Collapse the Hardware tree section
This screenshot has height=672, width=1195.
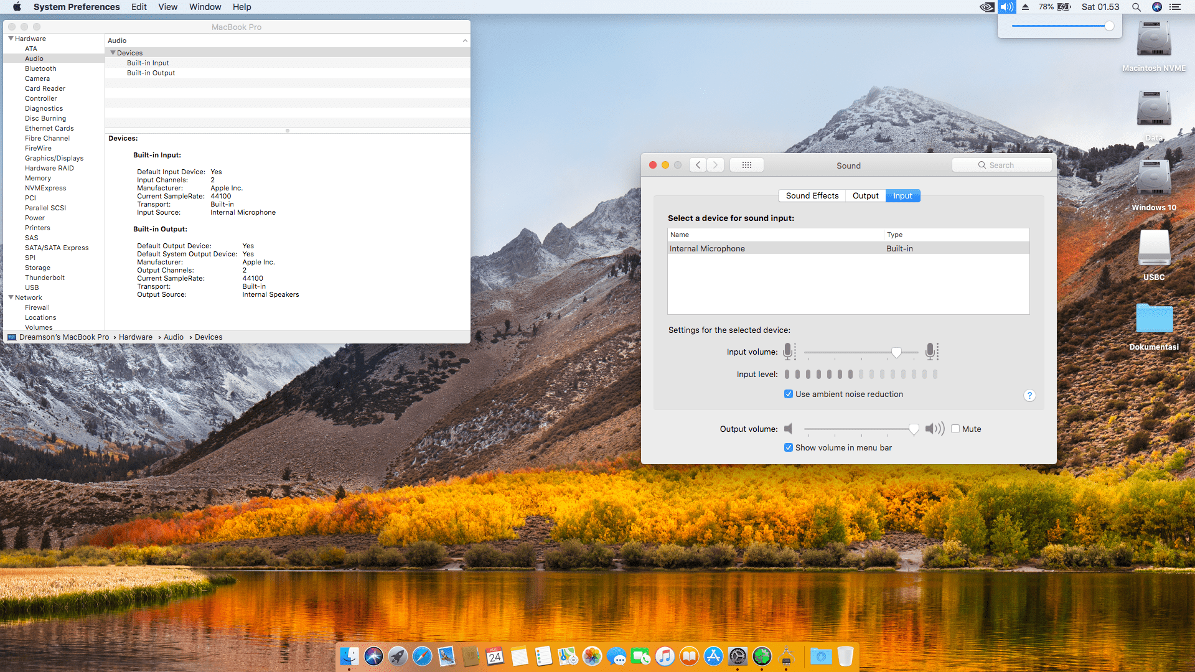[11, 39]
